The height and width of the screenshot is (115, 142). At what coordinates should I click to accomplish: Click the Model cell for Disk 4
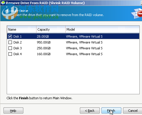(x=84, y=54)
